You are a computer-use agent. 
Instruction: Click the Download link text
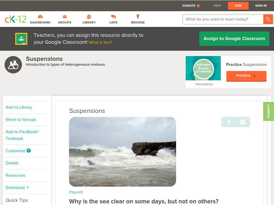coord(15,188)
